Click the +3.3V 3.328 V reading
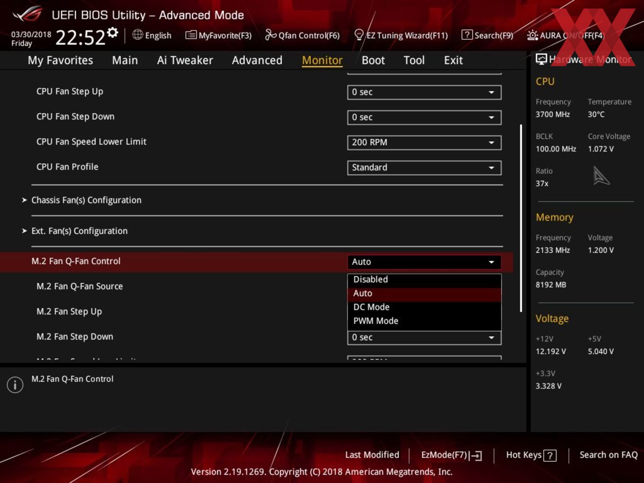 point(548,386)
